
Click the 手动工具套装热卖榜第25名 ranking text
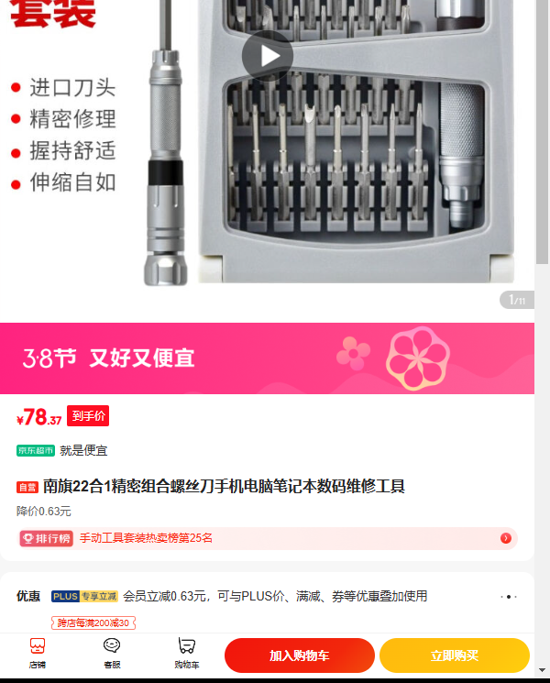pos(146,538)
